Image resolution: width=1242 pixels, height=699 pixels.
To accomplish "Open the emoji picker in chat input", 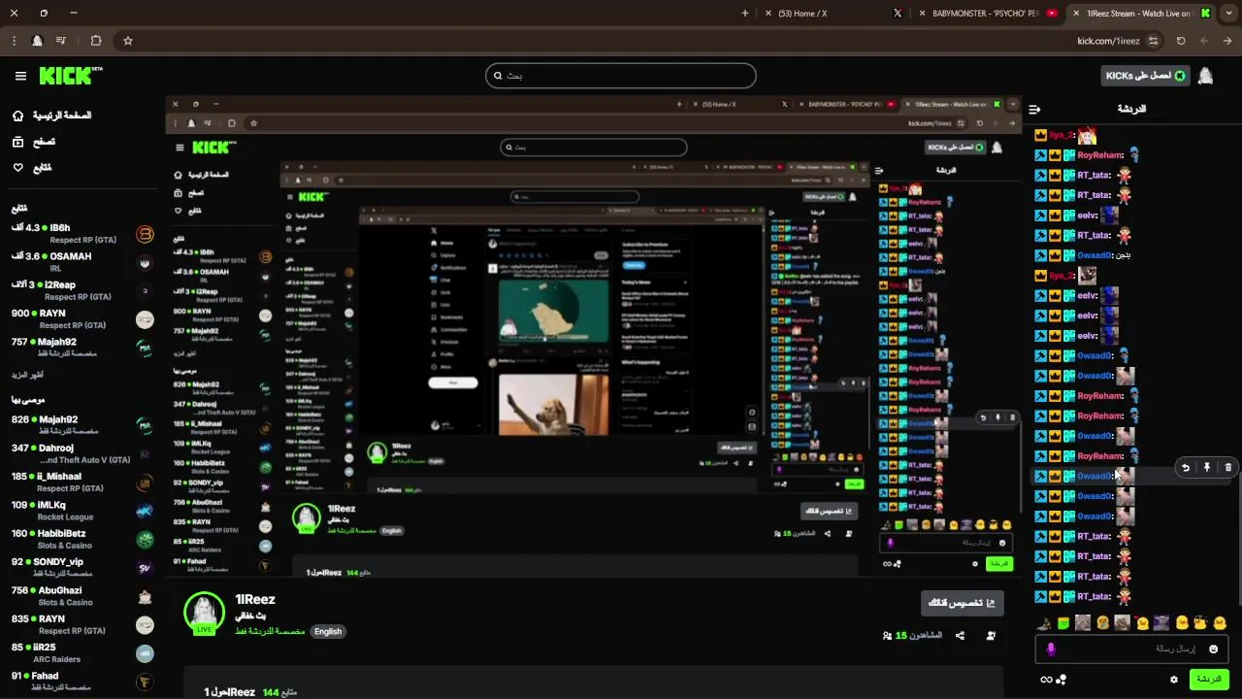I will coord(1213,649).
